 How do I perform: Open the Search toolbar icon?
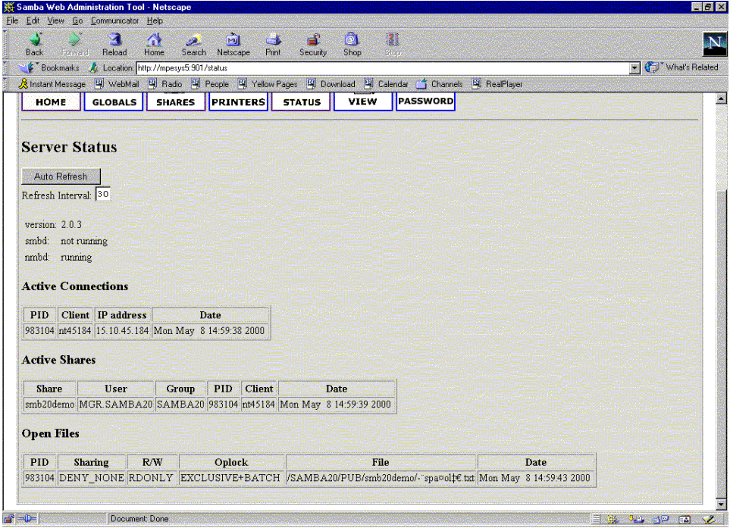[x=193, y=45]
